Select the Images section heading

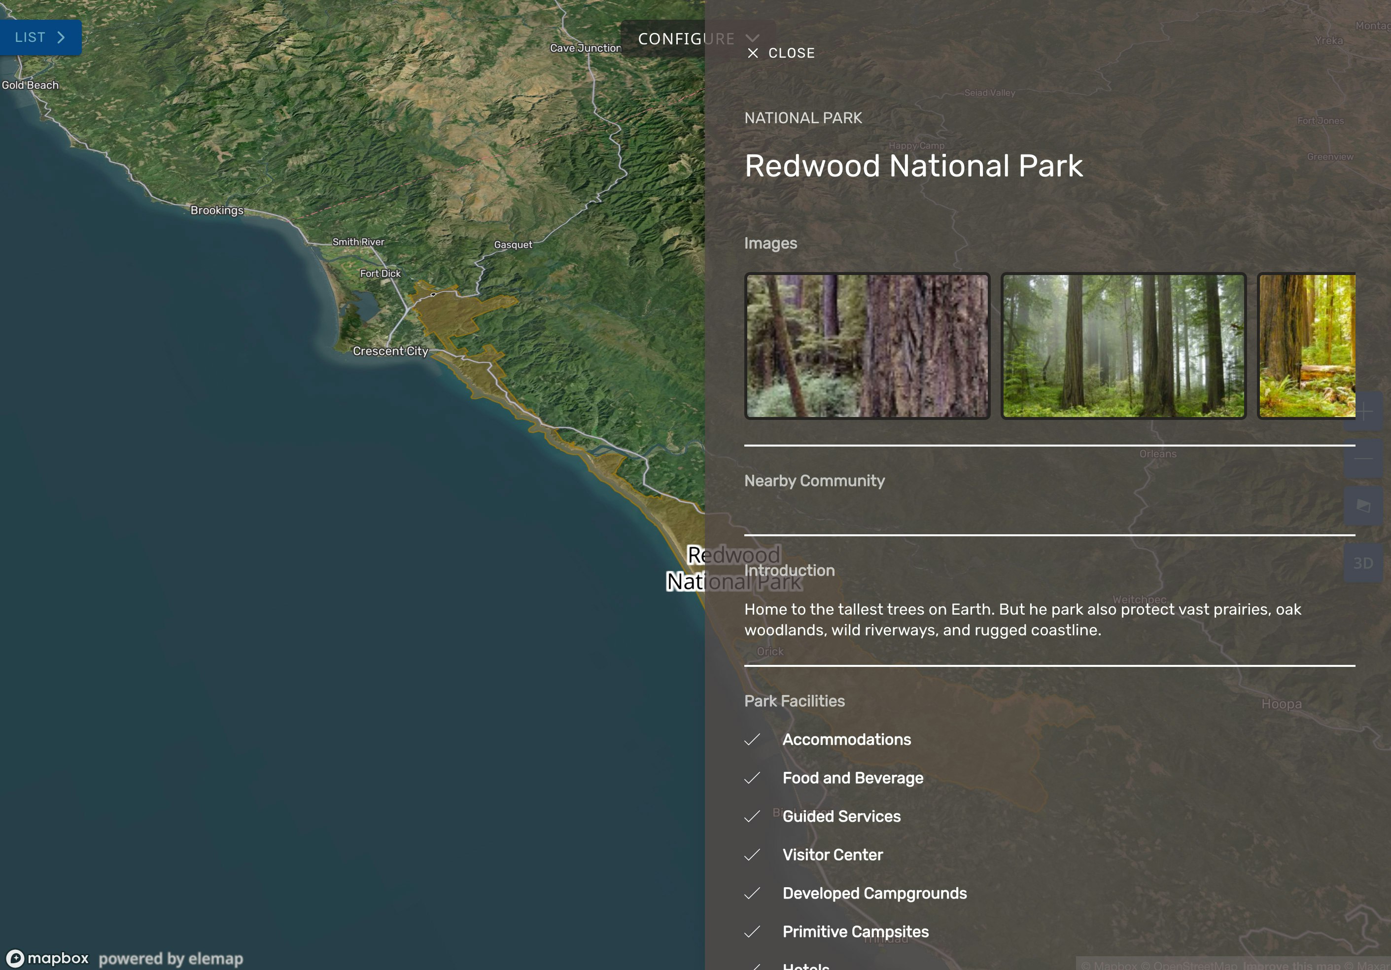[x=770, y=243]
